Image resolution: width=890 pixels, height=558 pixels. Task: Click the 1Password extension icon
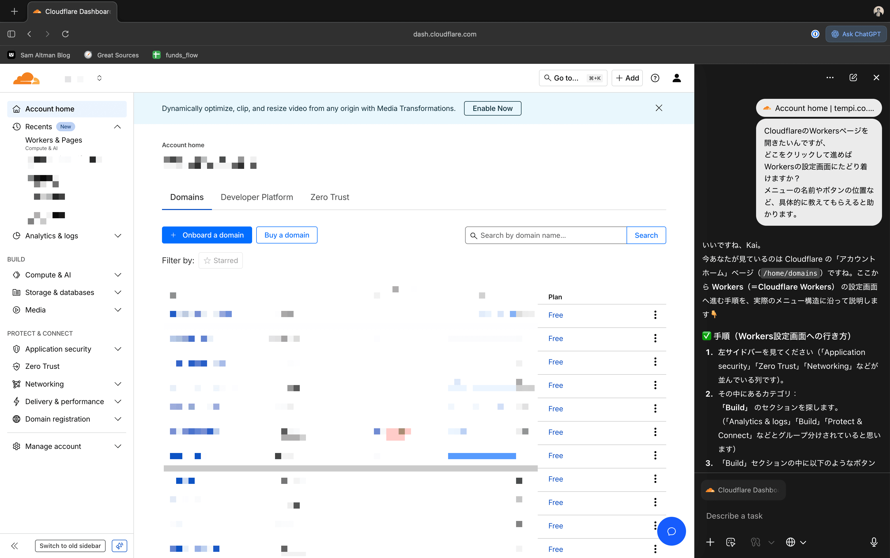coord(815,34)
